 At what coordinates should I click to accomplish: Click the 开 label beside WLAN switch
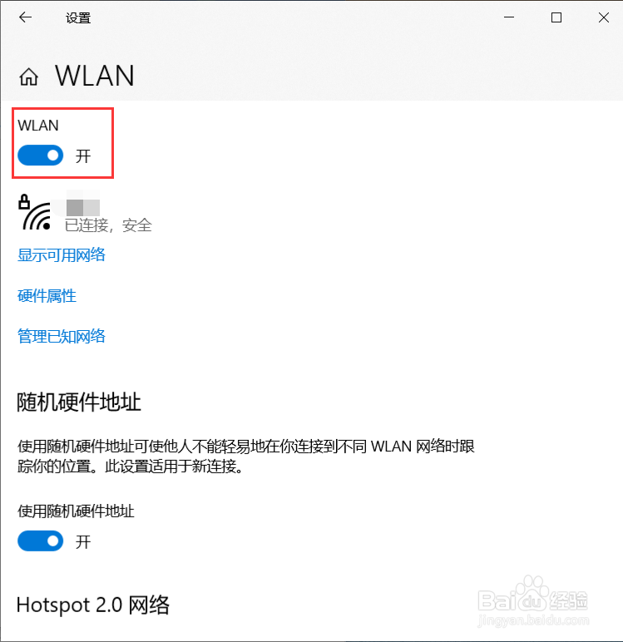[82, 156]
